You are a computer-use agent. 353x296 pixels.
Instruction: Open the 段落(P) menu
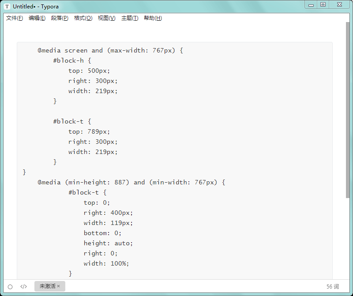(x=60, y=18)
